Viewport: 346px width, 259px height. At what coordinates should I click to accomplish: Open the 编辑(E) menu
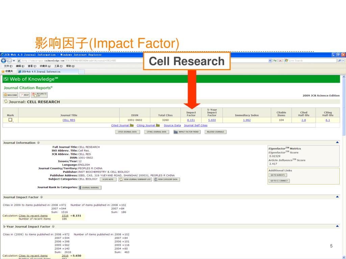click(20, 66)
